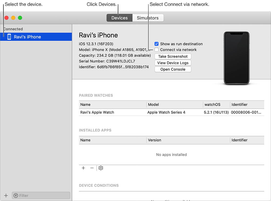Click the iPhone icon beside Ravi's iPhone
The image size is (271, 201).
pyautogui.click(x=9, y=37)
